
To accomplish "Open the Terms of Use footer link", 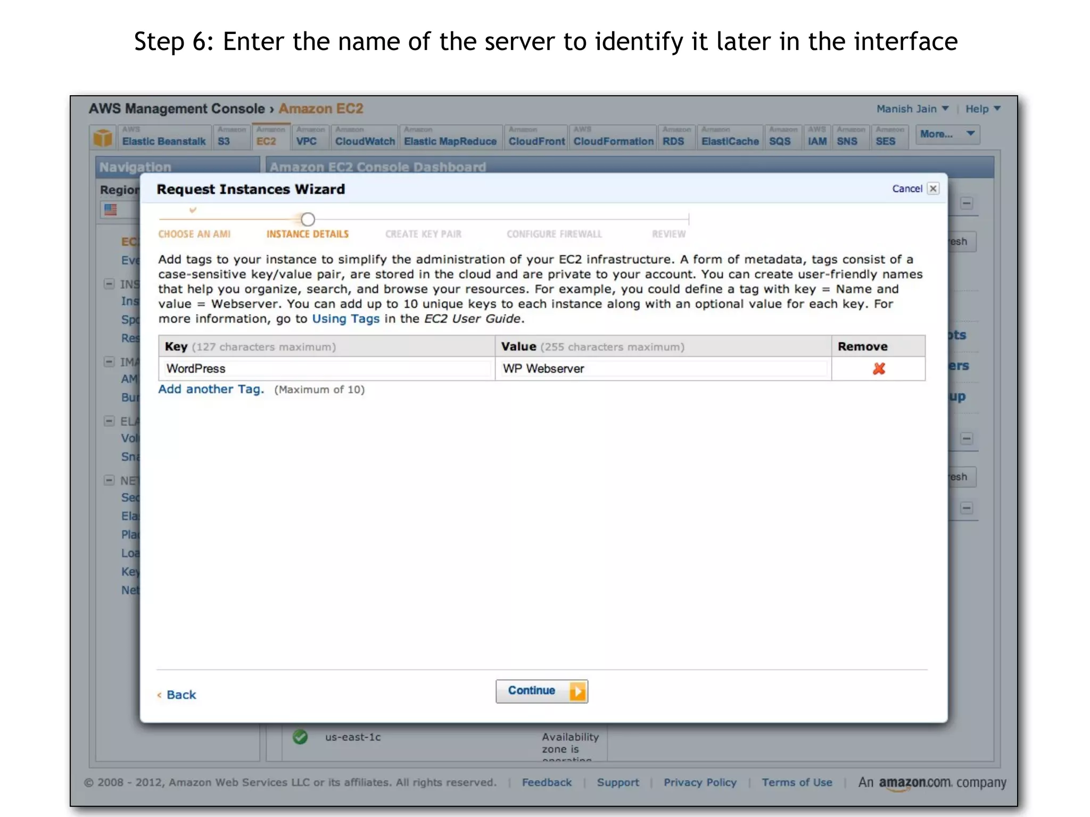I will click(x=797, y=782).
